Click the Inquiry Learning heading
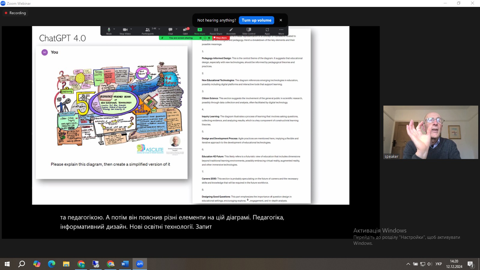The height and width of the screenshot is (270, 480). (210, 116)
